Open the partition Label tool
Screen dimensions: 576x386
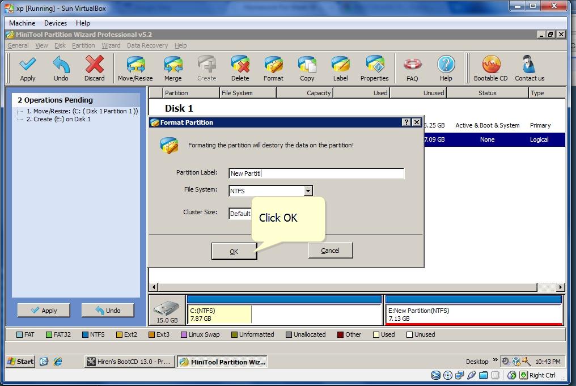tap(340, 68)
